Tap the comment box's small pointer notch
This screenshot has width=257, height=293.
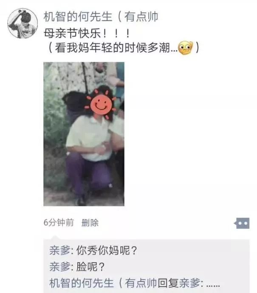(54, 237)
